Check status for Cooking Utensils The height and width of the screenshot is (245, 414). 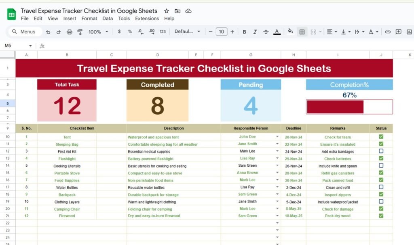(x=381, y=165)
